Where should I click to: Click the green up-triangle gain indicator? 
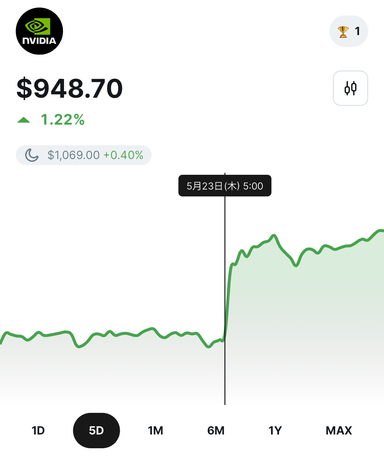click(x=24, y=120)
